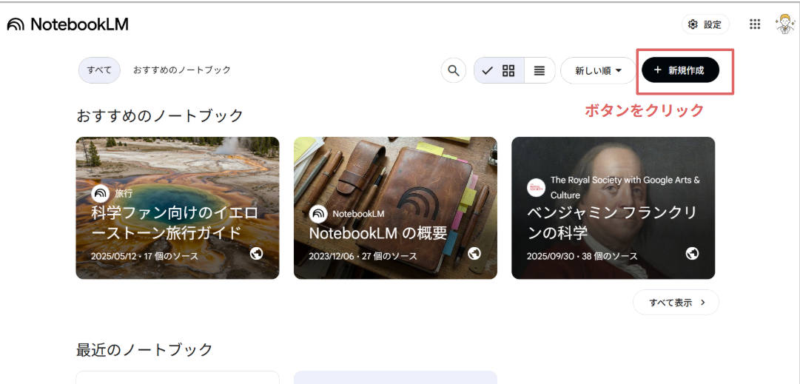This screenshot has height=384, width=800.
Task: Click globe icon on NotebookLM overview card
Action: [474, 253]
